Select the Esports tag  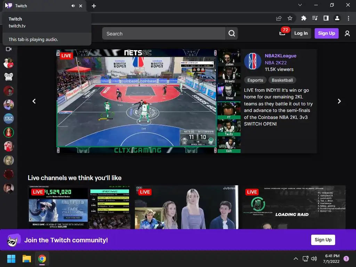pos(255,80)
